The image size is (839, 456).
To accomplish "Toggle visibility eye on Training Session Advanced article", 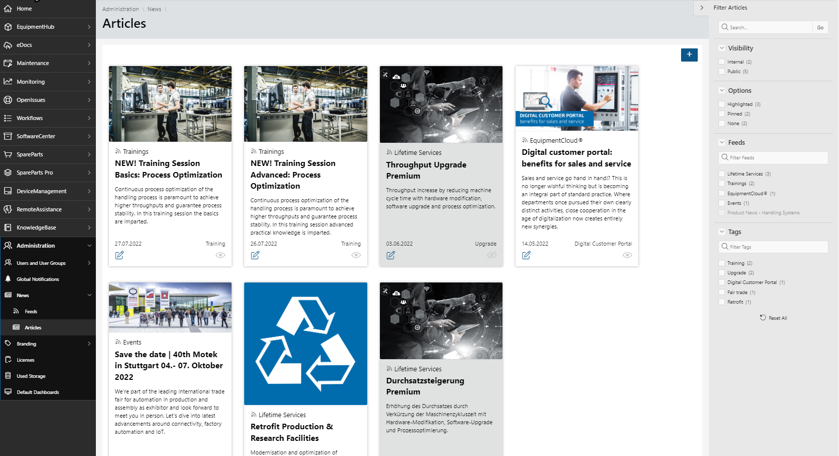I will click(356, 255).
